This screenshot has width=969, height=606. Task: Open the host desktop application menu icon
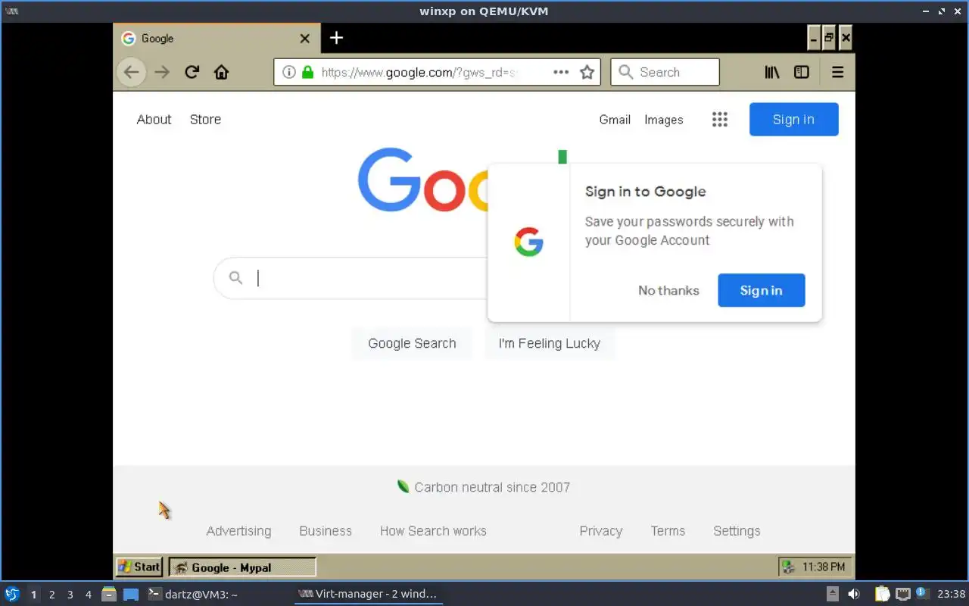pos(11,594)
